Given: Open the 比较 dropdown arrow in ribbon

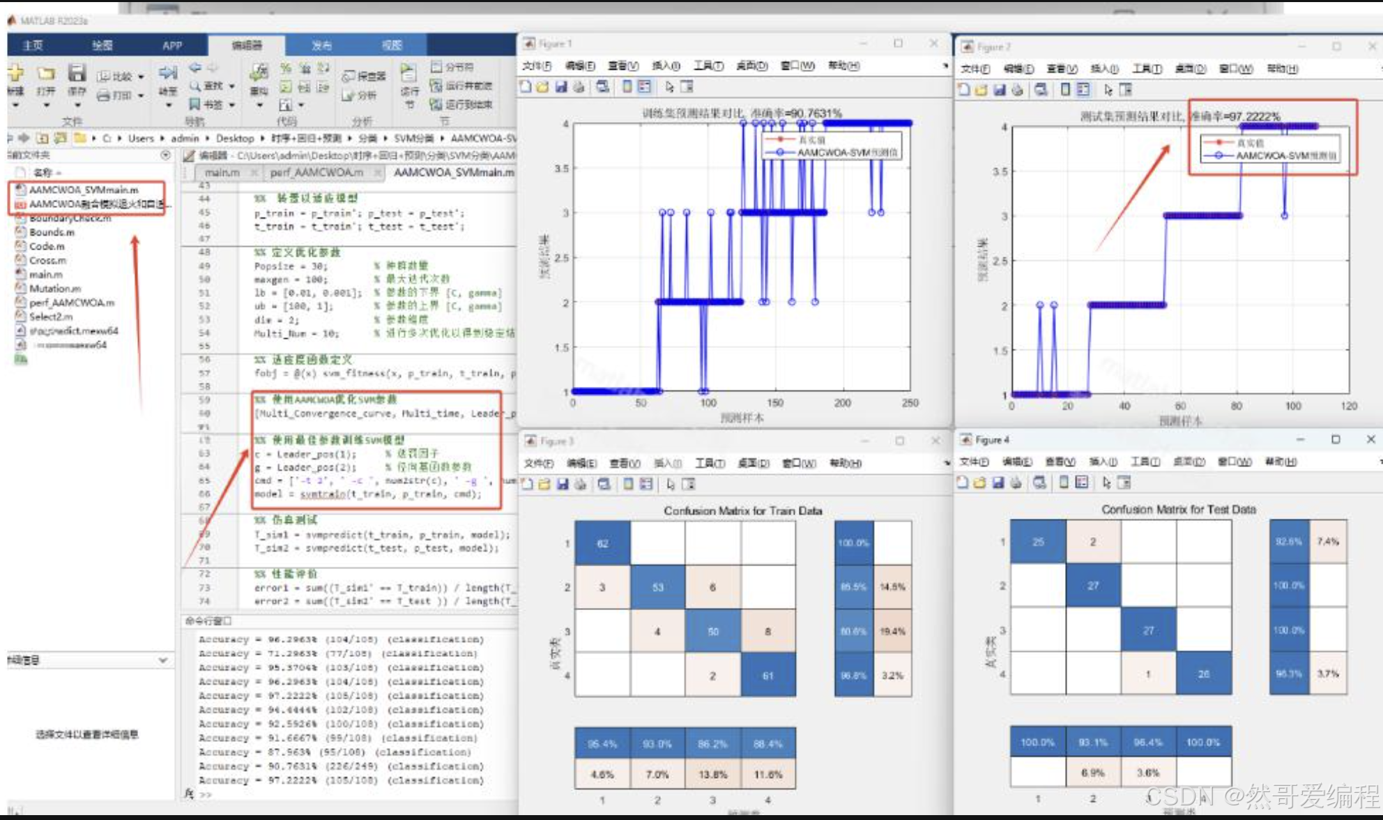Looking at the screenshot, I should (142, 77).
